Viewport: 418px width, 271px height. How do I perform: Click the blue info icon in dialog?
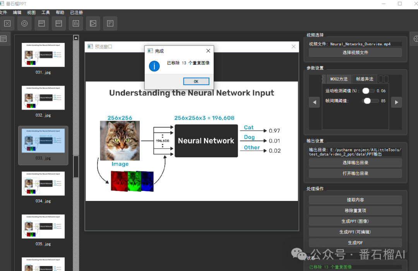154,66
